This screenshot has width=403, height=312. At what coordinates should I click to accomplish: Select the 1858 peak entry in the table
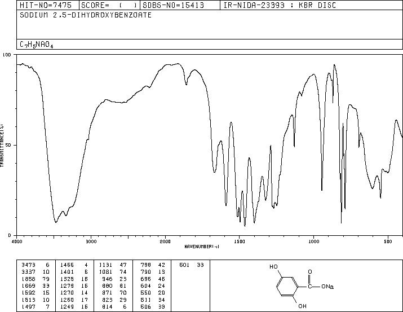click(x=36, y=279)
